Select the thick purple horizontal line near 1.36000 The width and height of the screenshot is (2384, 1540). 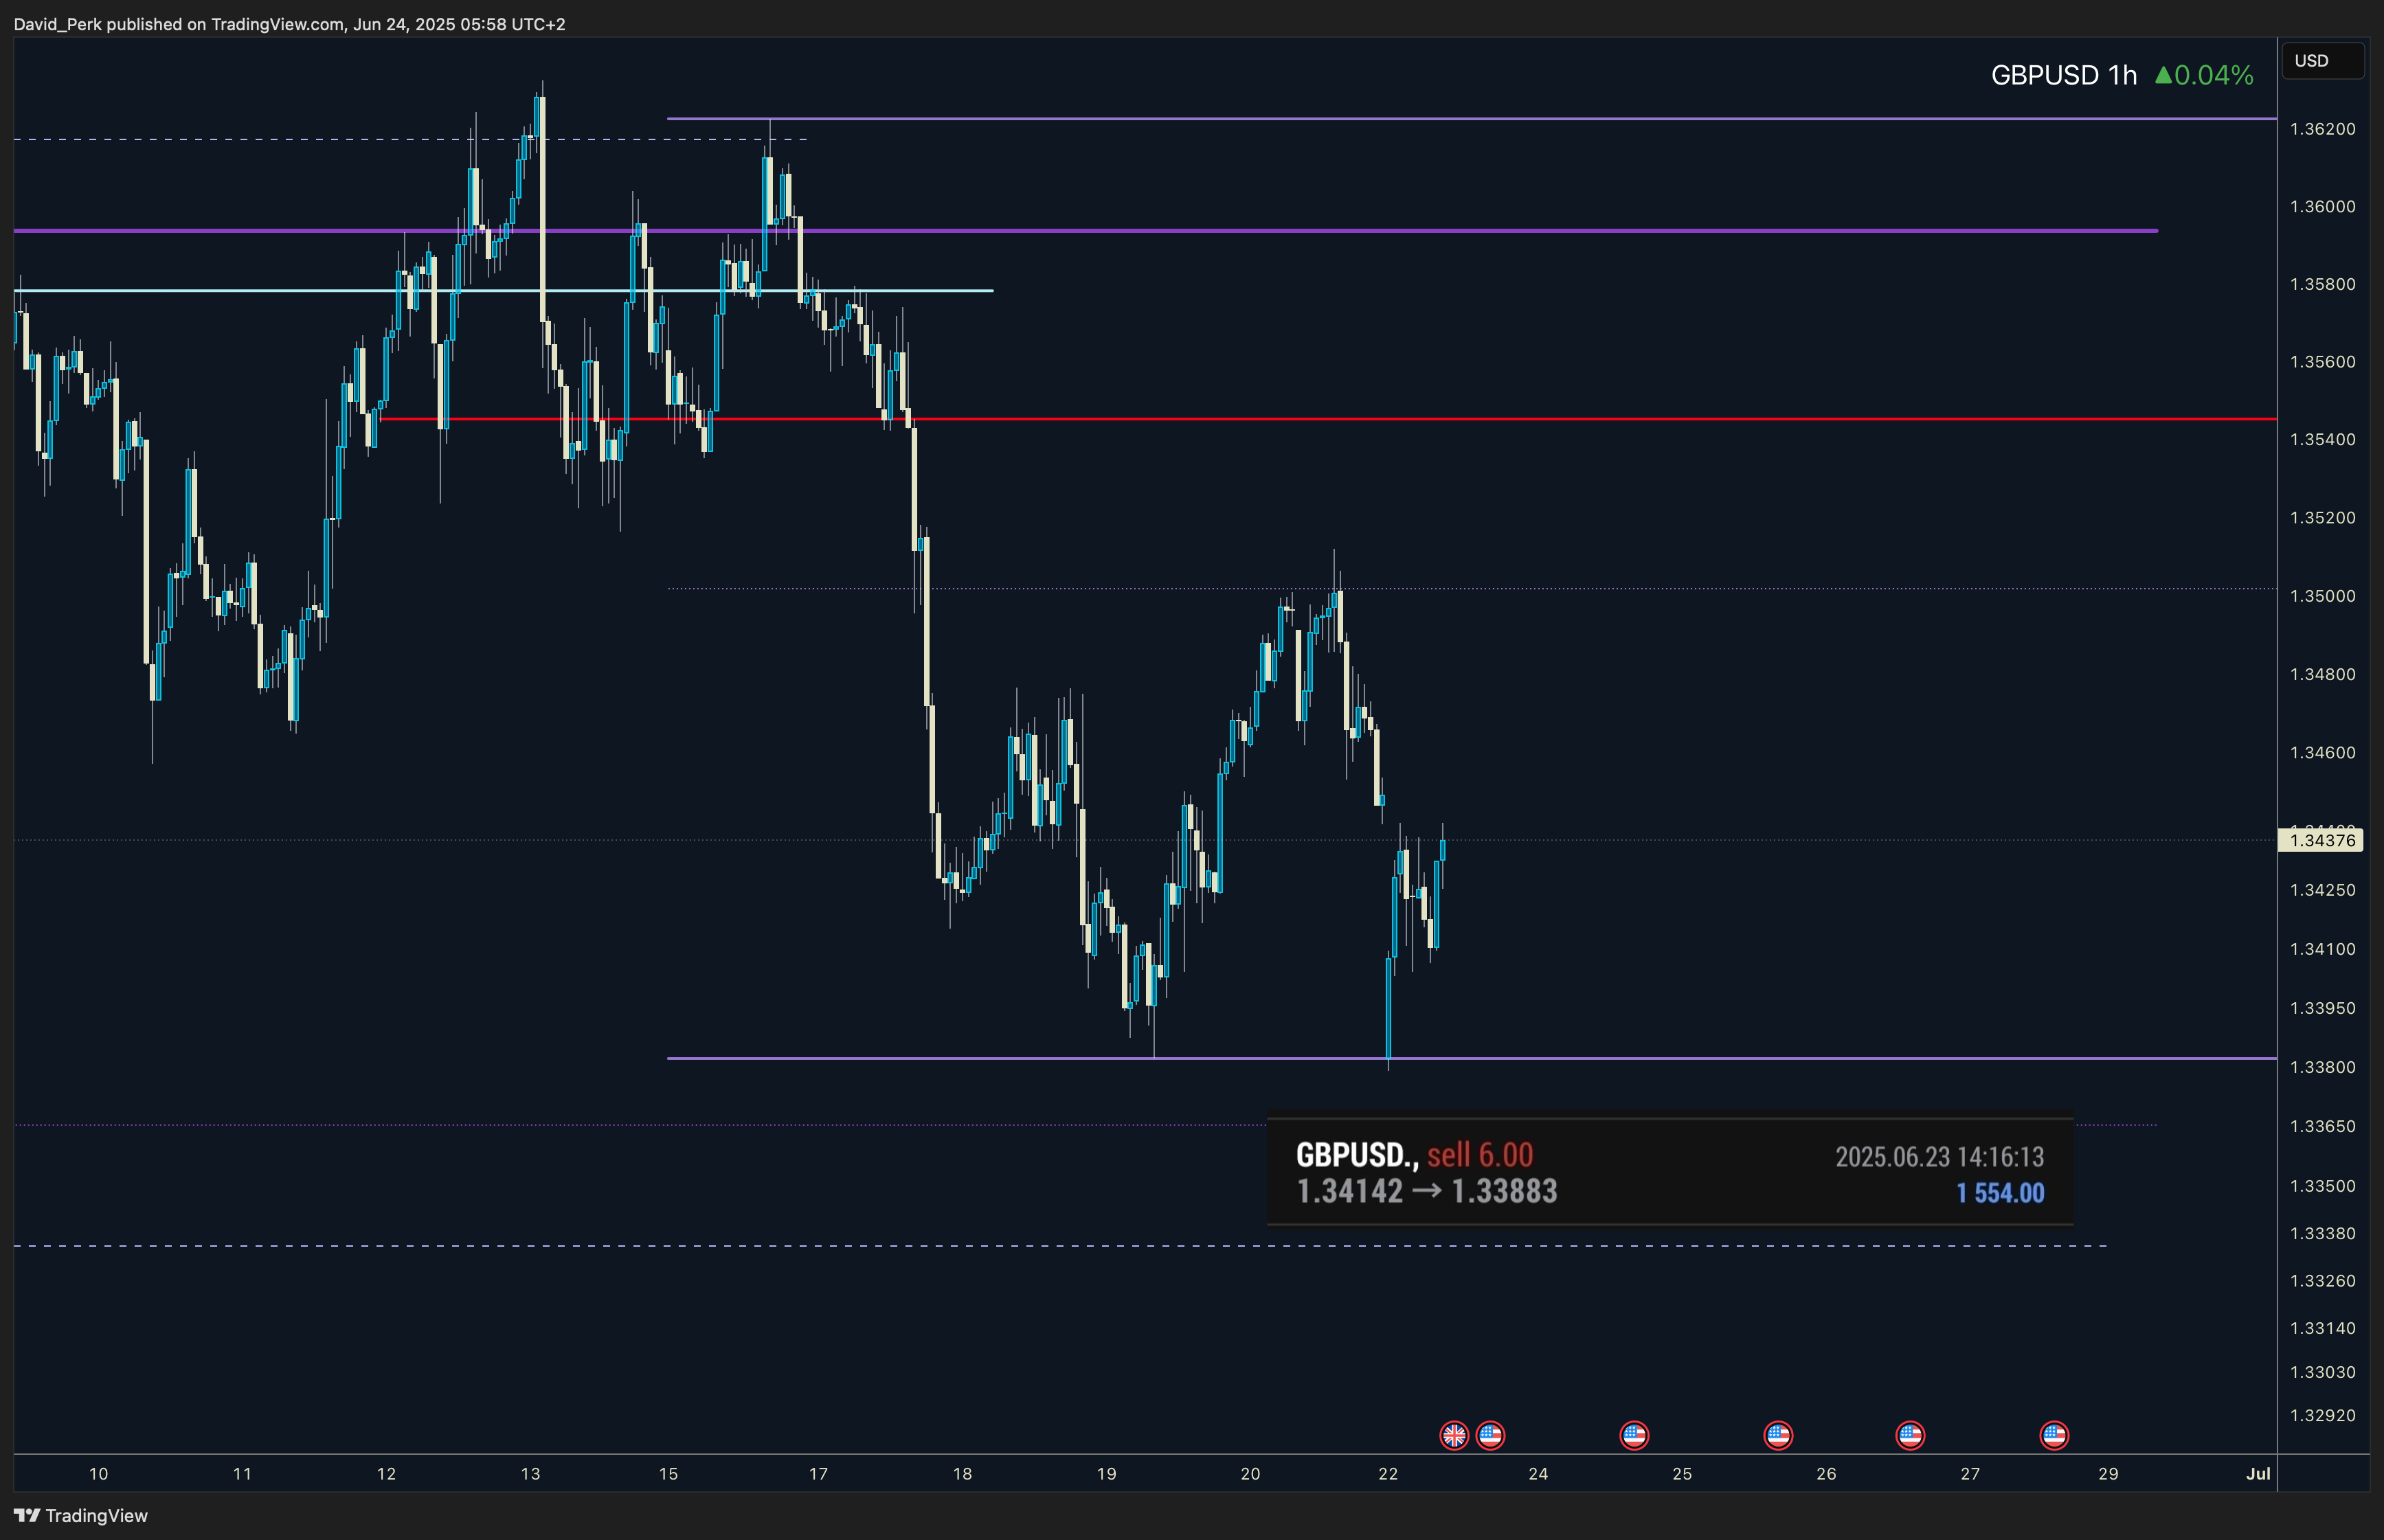[x=1085, y=231]
